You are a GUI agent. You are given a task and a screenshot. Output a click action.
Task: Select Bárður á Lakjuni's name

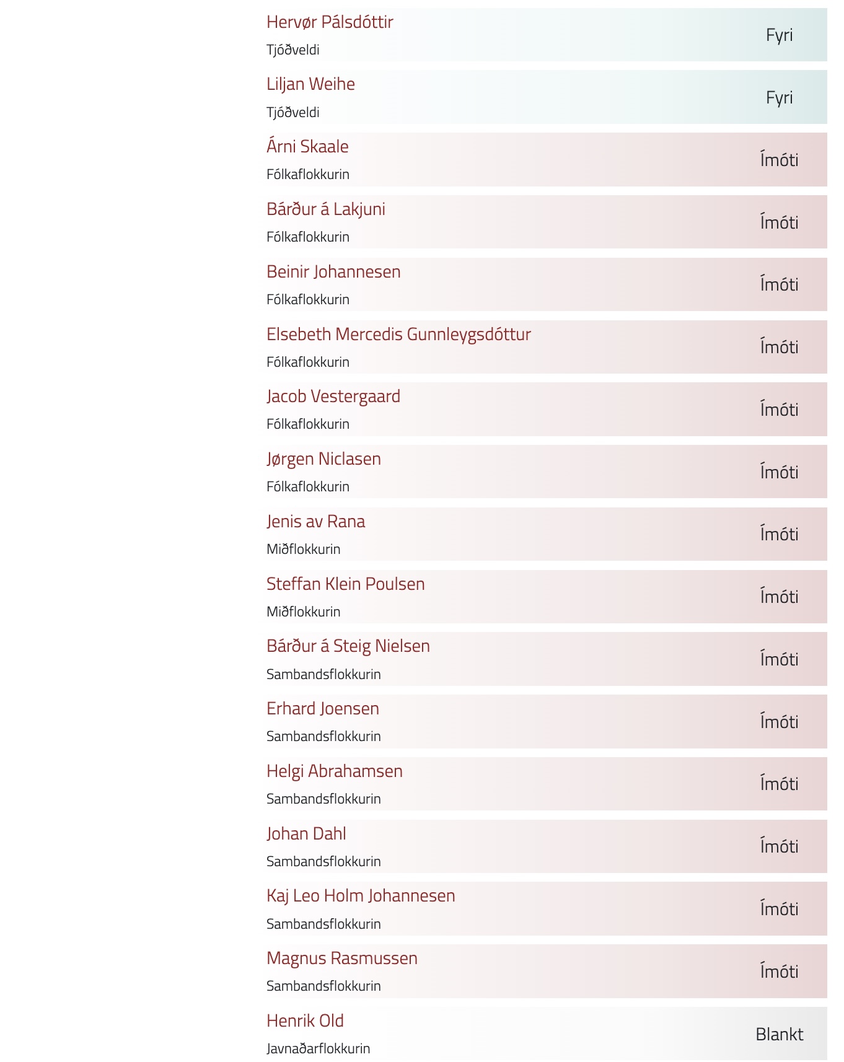326,209
